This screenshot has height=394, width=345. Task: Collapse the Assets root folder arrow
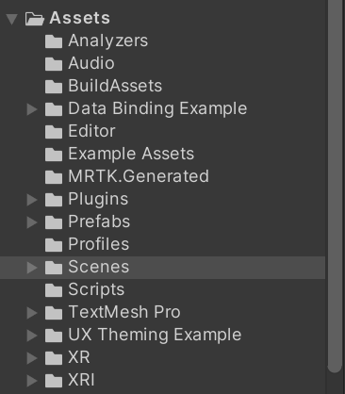tap(12, 19)
